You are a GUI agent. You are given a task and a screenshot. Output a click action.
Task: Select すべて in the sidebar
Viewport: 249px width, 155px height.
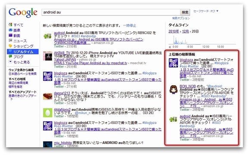(18, 25)
